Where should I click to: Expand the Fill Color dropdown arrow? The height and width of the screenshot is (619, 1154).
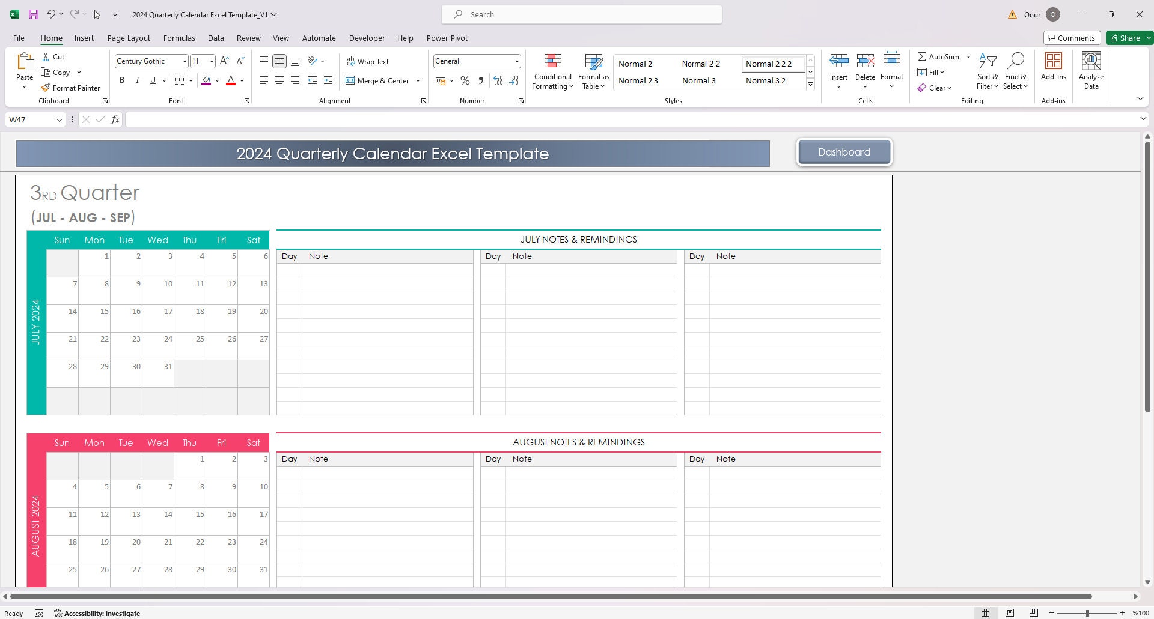coord(217,80)
